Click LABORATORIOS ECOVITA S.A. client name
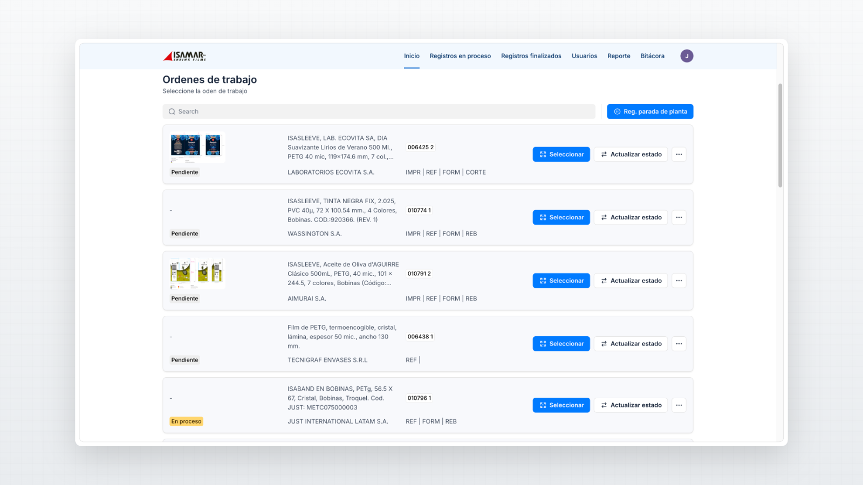Image resolution: width=863 pixels, height=485 pixels. [x=331, y=172]
